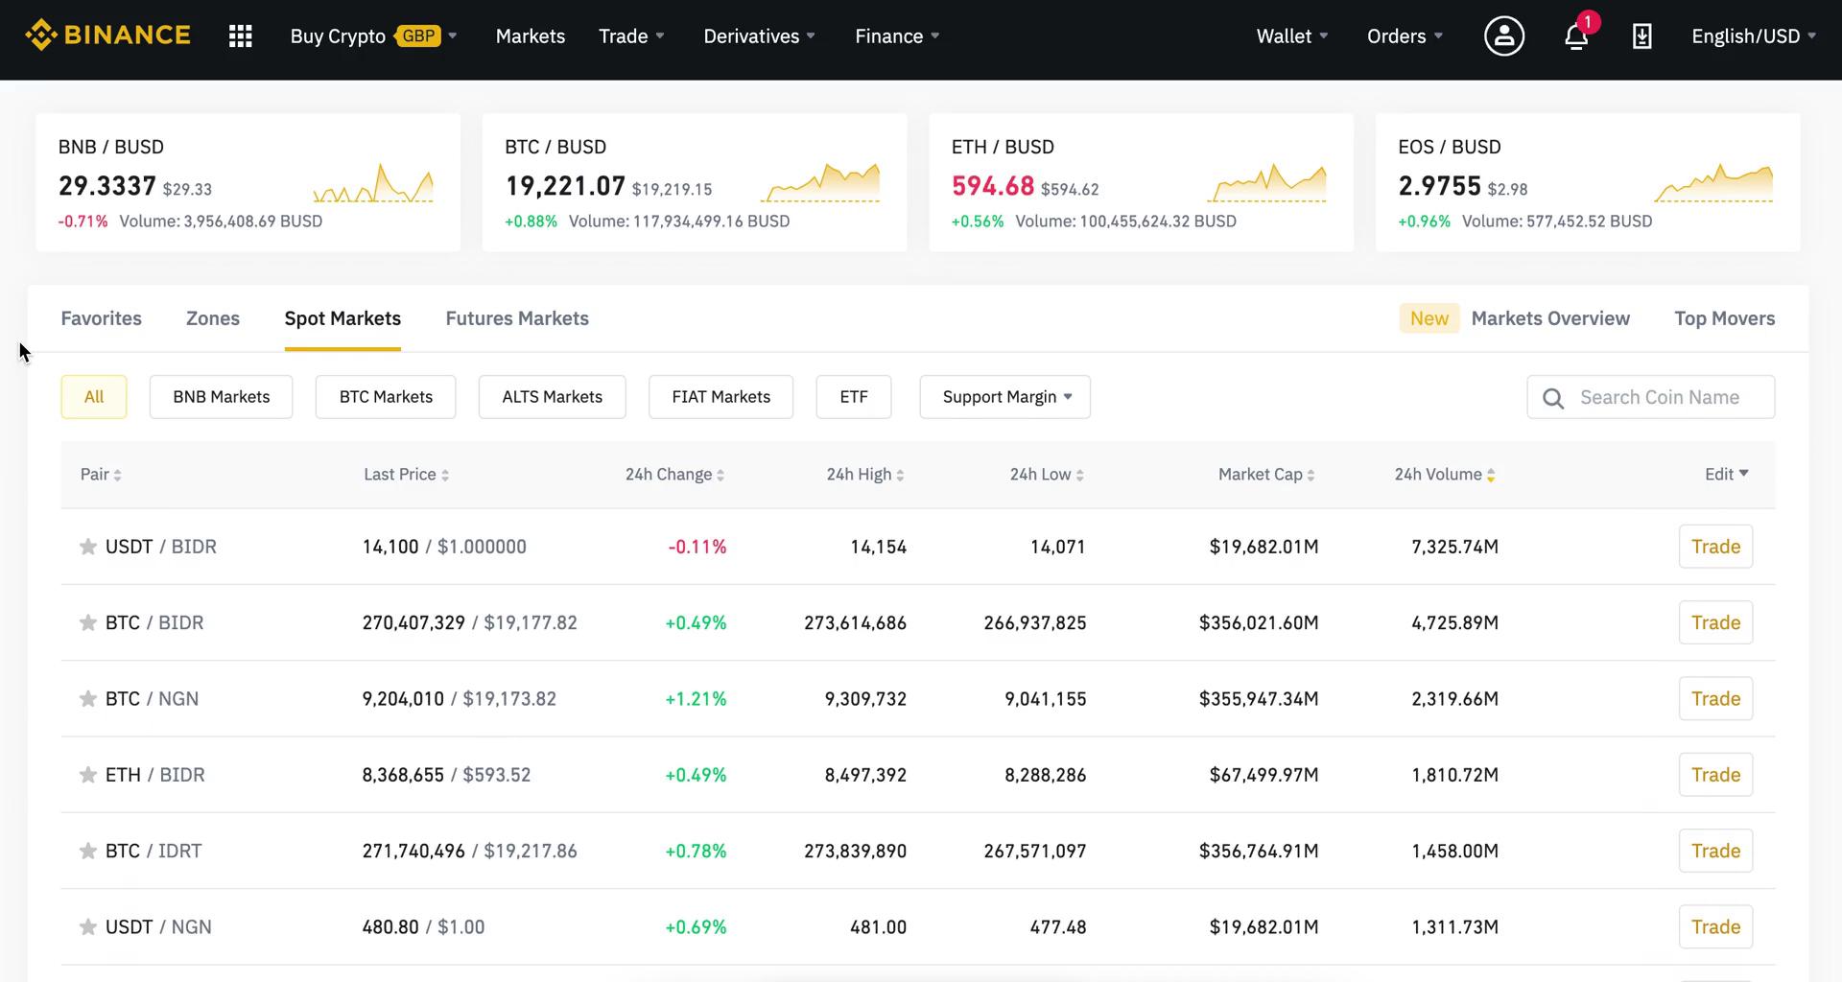Screen dimensions: 1842x982
Task: Open BTC / BUSD price chart thumbnail
Action: tap(820, 182)
